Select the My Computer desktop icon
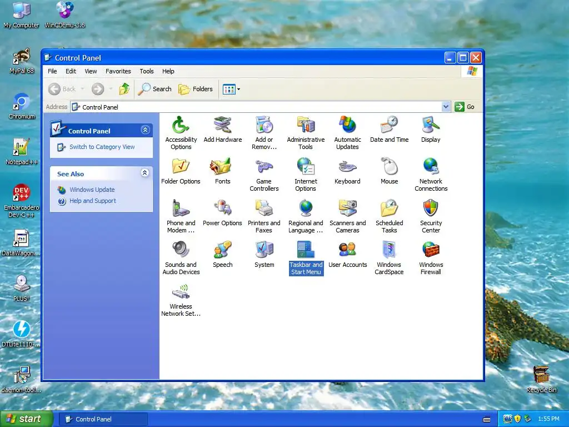 tap(21, 15)
